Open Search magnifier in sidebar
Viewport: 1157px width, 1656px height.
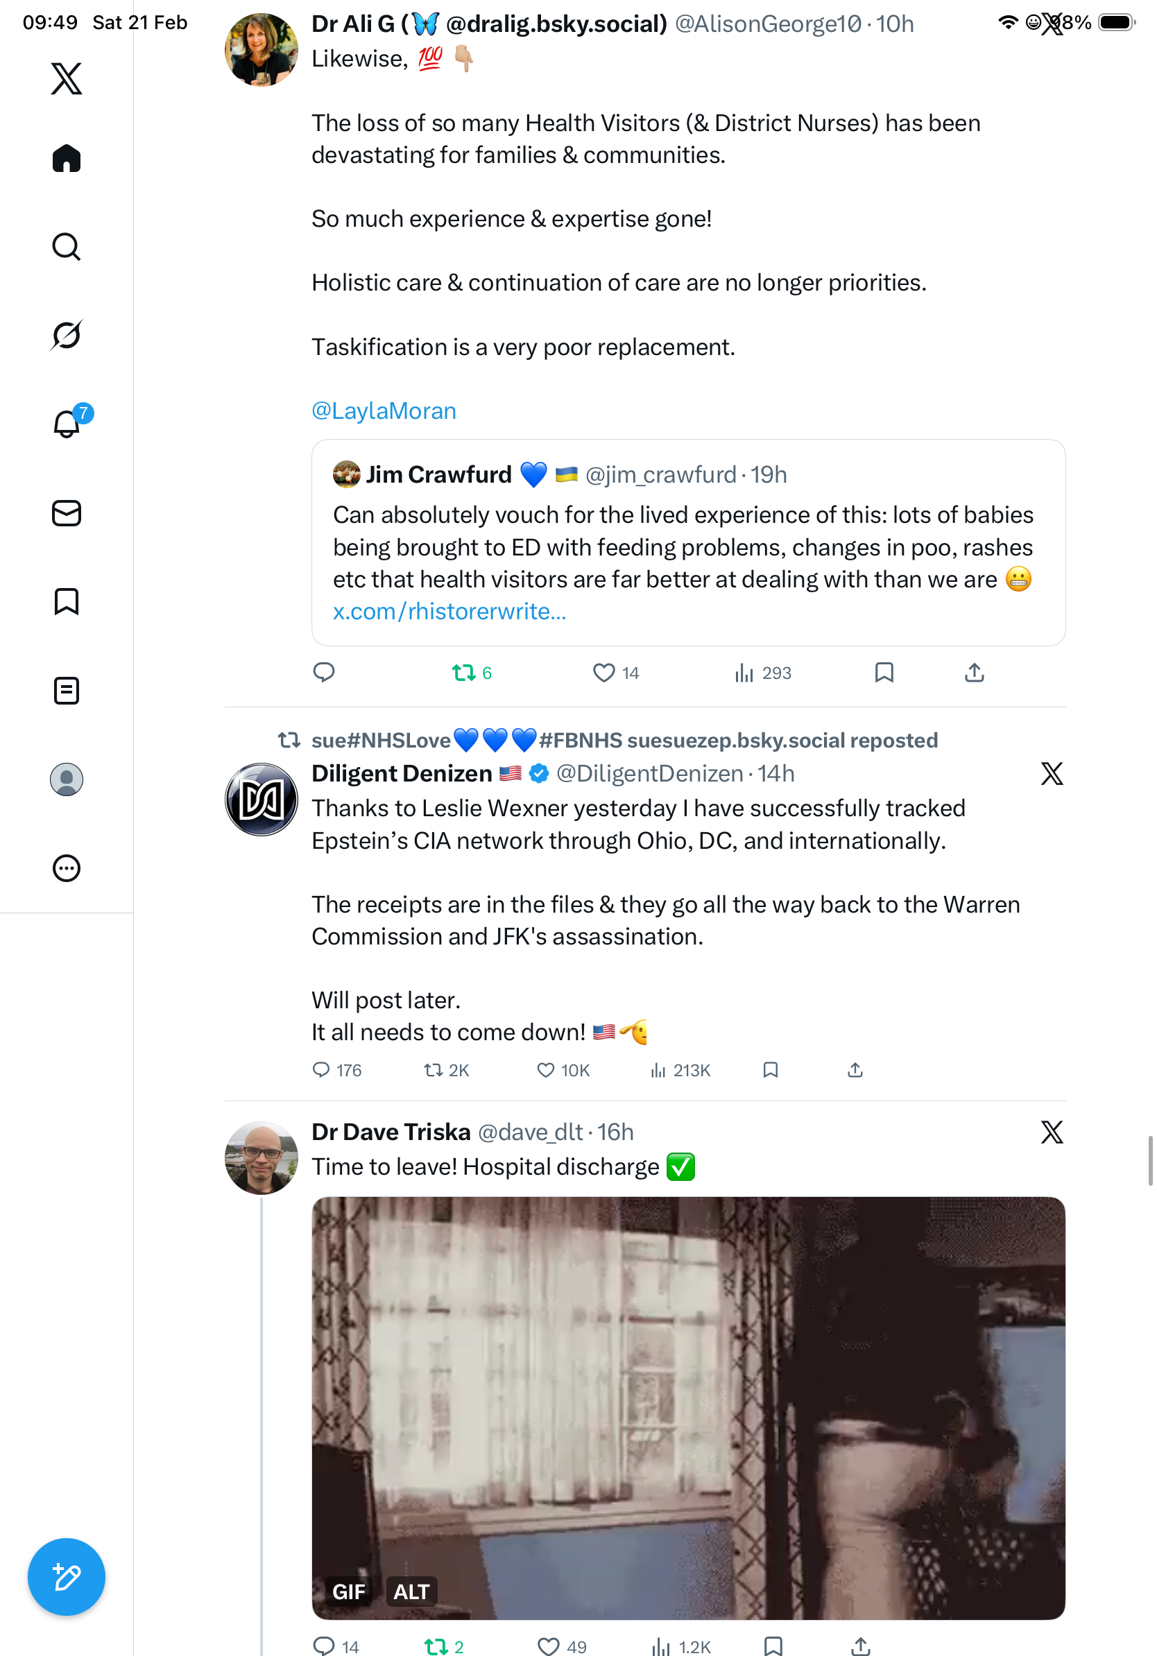coord(67,247)
